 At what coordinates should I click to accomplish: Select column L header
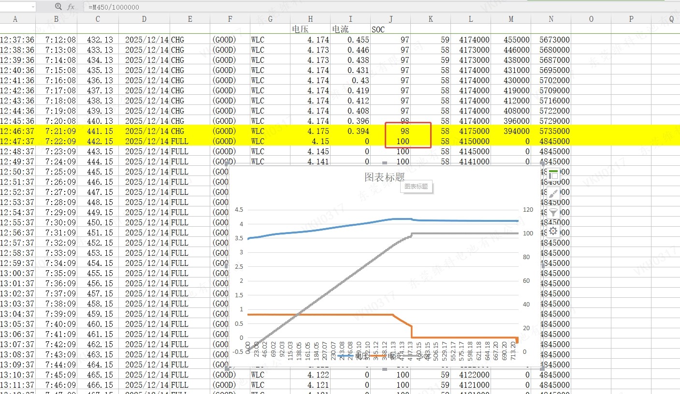click(x=471, y=19)
